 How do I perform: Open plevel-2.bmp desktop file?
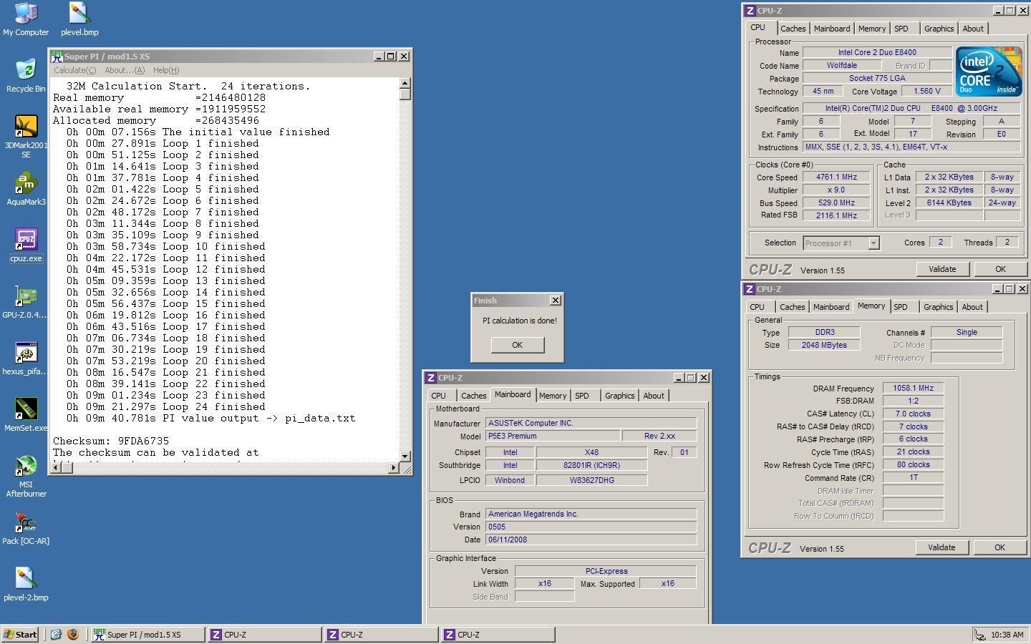(x=26, y=585)
